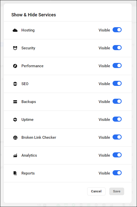Screen dimensions: 137x207
Task: Cancel the Show & Hide Services dialog
Action: point(96,191)
